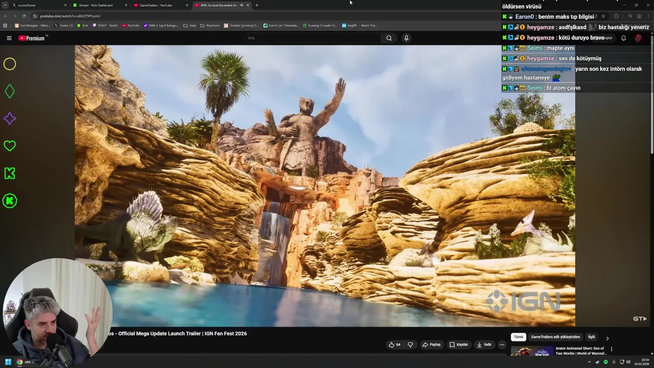This screenshot has width=654, height=368.
Task: Start voice search with the microphone icon
Action: click(406, 38)
